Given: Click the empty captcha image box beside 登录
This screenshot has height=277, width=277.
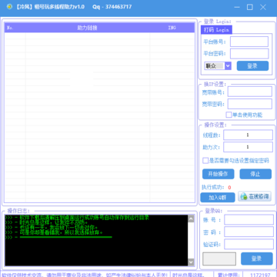Looking at the screenshot, I should point(219,259).
